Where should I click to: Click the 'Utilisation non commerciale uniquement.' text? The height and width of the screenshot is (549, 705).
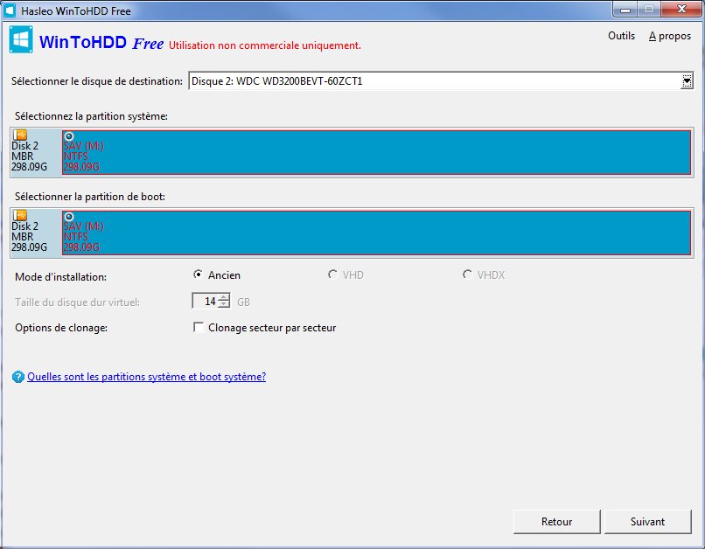tap(265, 45)
